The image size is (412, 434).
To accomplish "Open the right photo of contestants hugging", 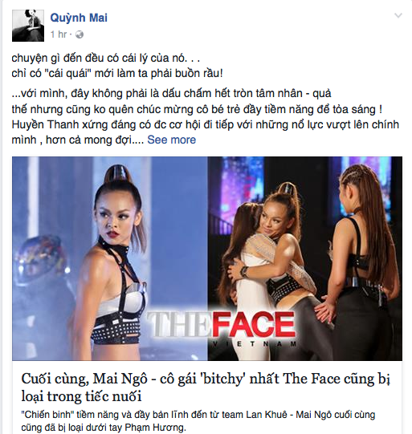I will 304,258.
